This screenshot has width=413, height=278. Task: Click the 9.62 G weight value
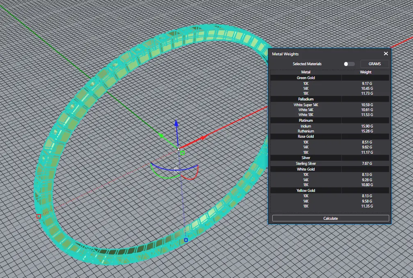click(367, 147)
